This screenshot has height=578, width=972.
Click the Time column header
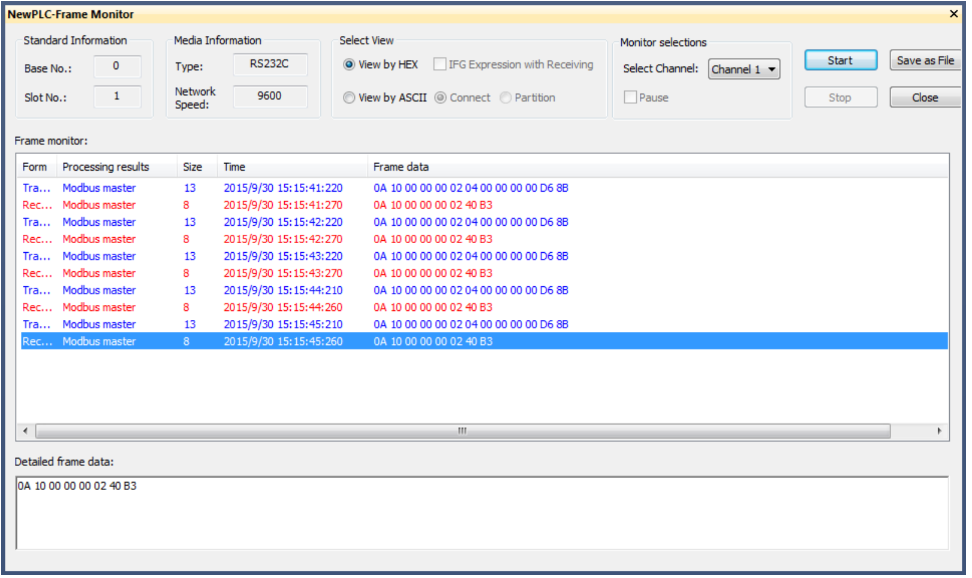(x=236, y=168)
